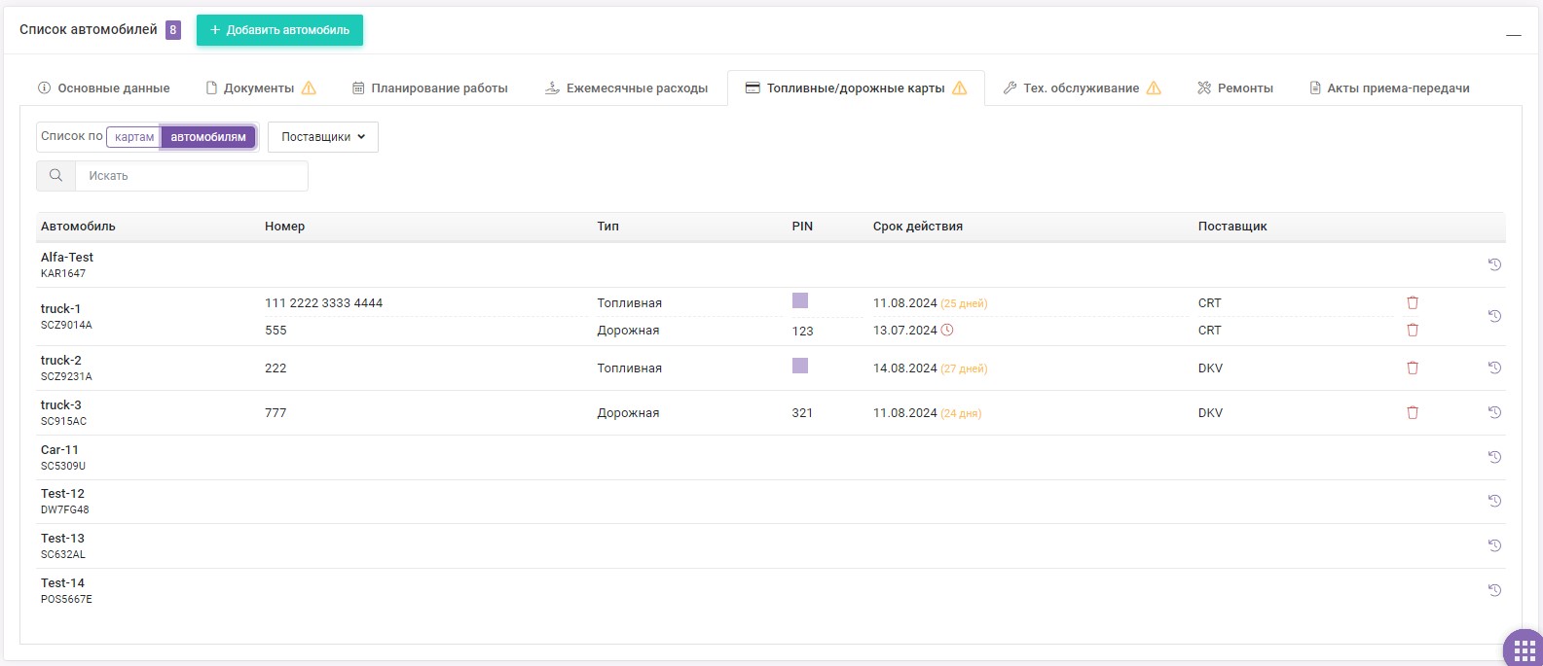Open the purple apps grid button
Image resolution: width=1543 pixels, height=666 pixels.
tap(1524, 648)
